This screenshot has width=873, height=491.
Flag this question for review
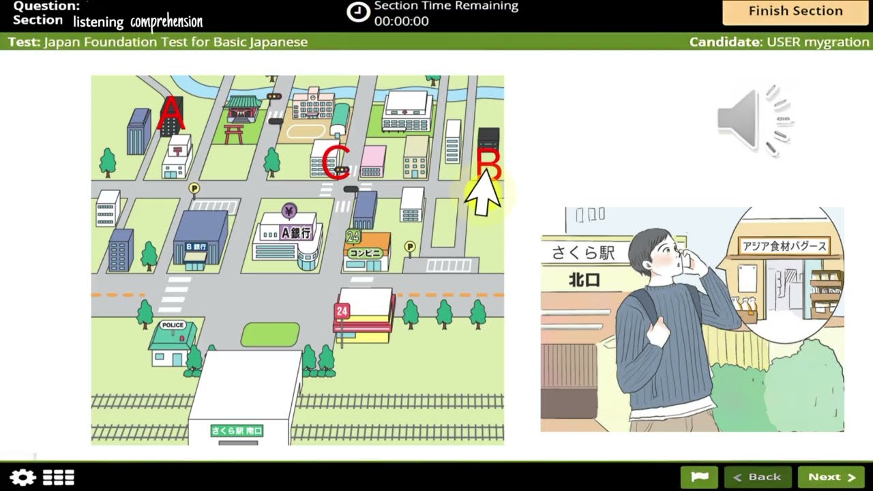click(x=699, y=477)
